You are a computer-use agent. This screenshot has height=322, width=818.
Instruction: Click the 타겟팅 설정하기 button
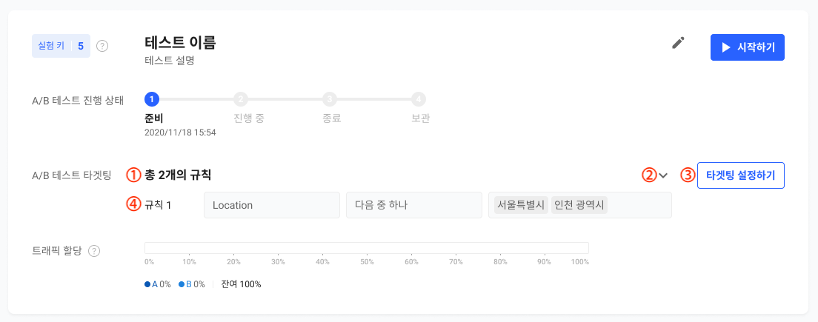(741, 175)
